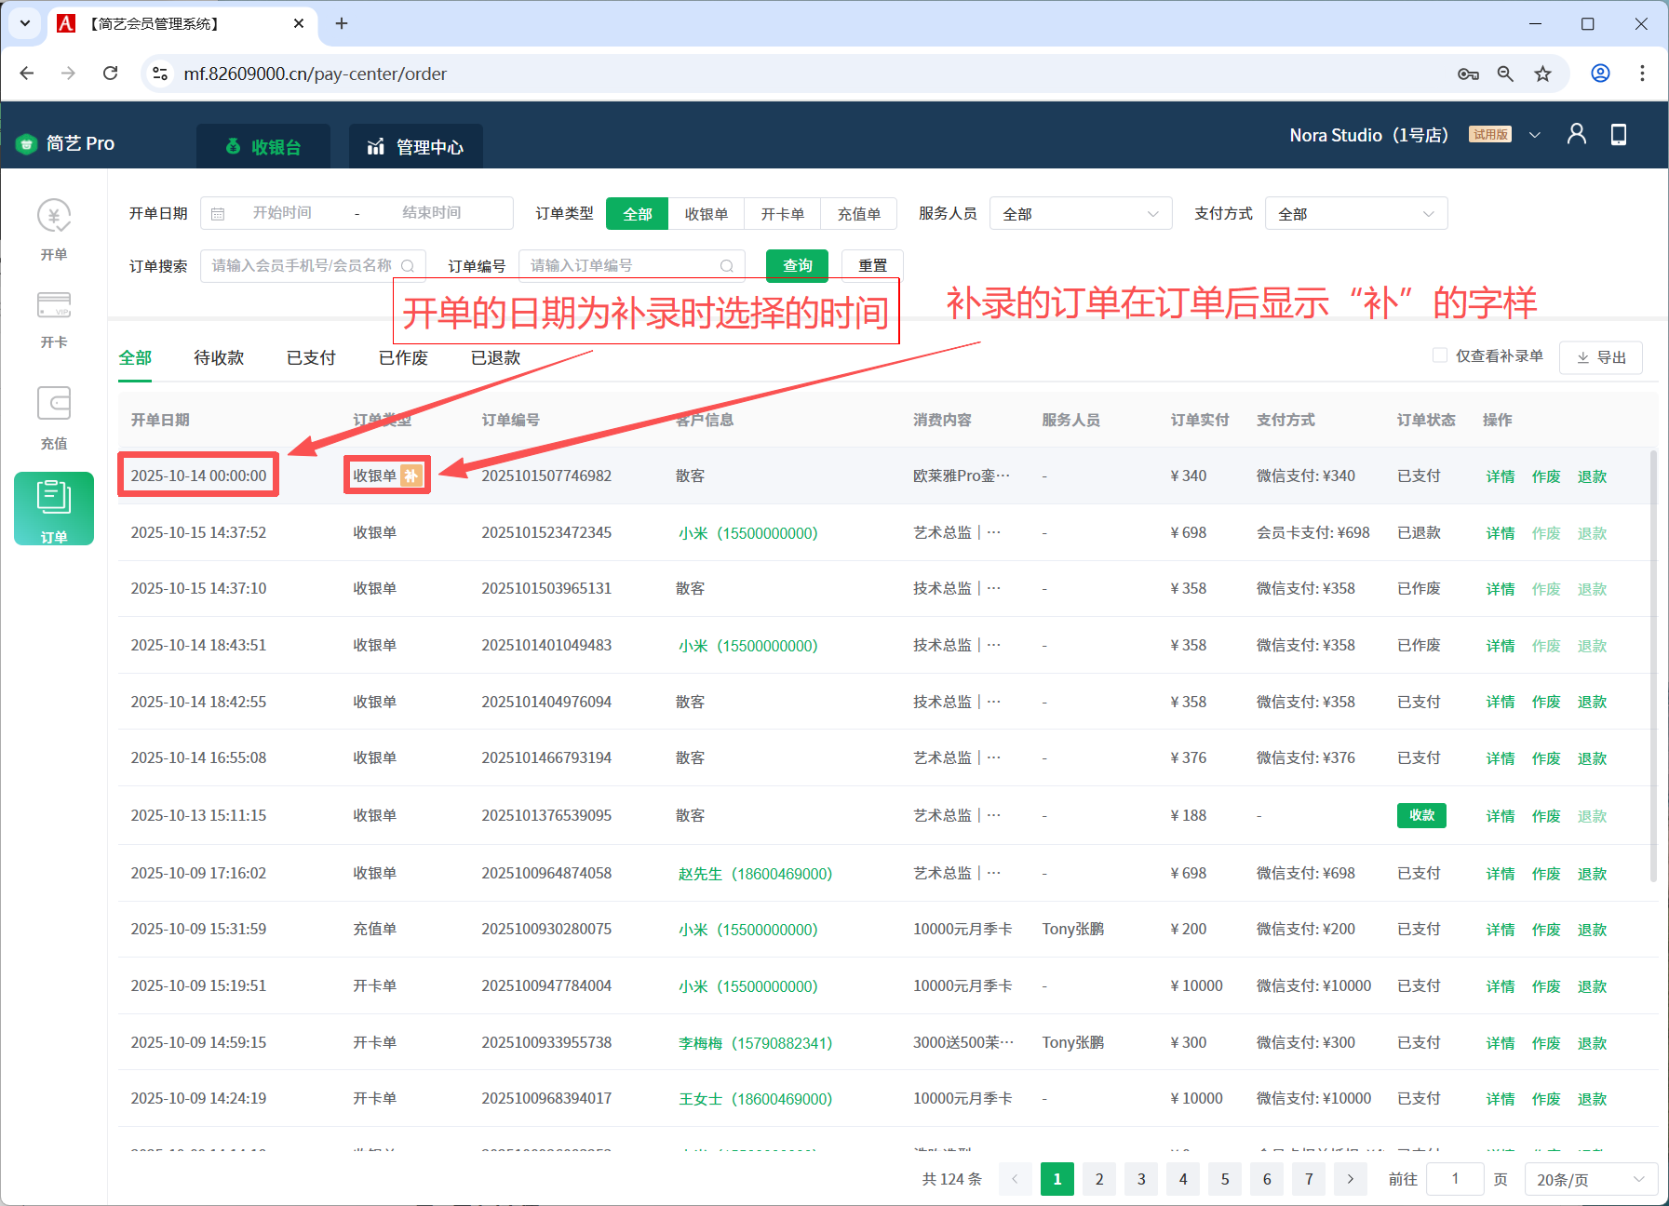Bookmark this page with the star icon

click(1543, 74)
